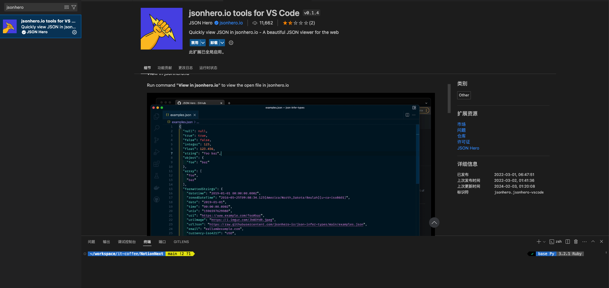Screen dimensions: 609x288
Task: Select the 调试控制台 panel tab
Action: point(127,242)
